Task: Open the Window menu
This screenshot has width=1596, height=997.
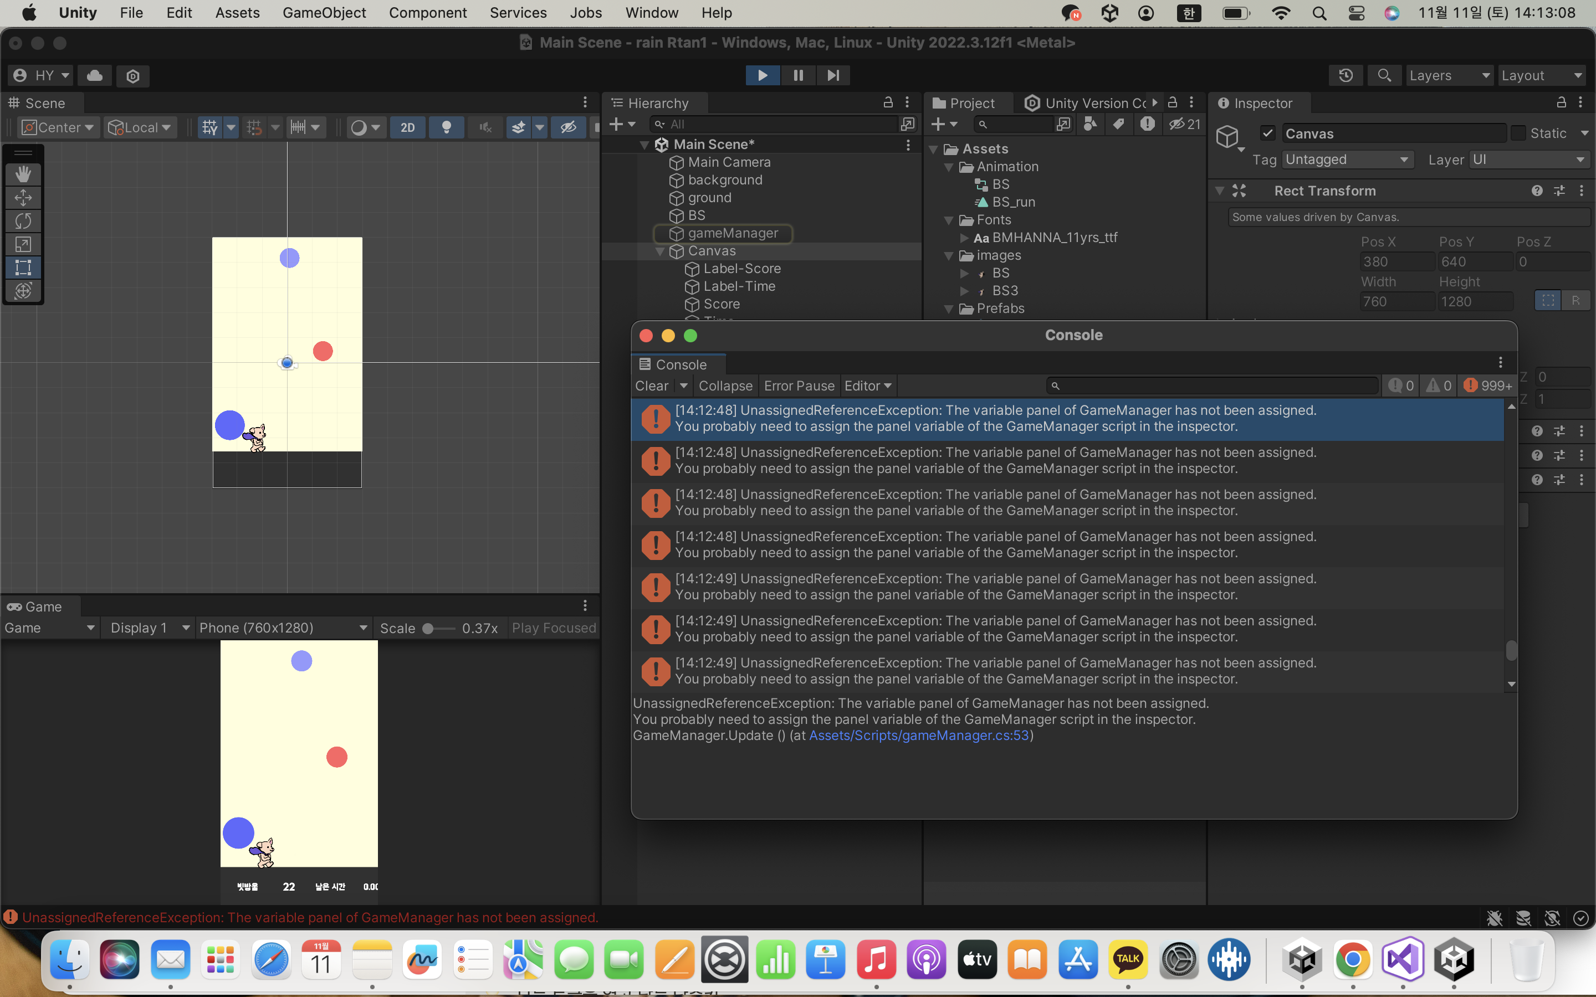Action: pyautogui.click(x=652, y=13)
